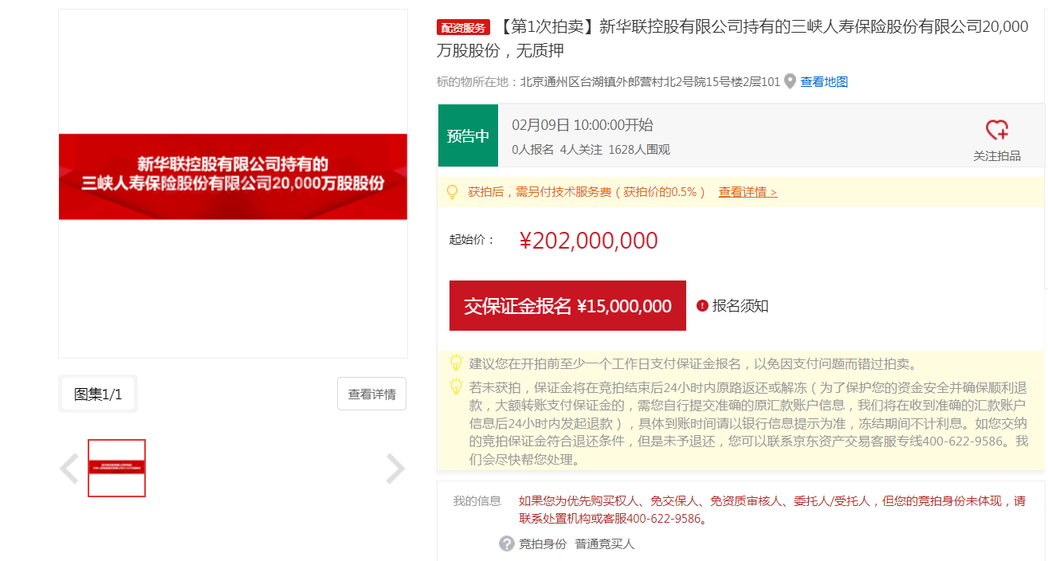Viewport: 1048px width, 561px height.
Task: Click the 查看详情 button under the image
Action: pos(371,394)
